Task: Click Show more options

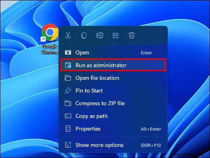Action: pyautogui.click(x=113, y=145)
